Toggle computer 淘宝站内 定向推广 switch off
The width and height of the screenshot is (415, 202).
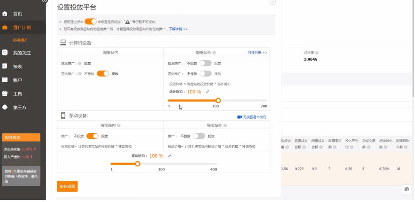tap(103, 73)
